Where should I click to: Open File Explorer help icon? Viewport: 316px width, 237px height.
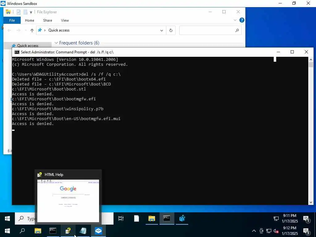pyautogui.click(x=242, y=20)
